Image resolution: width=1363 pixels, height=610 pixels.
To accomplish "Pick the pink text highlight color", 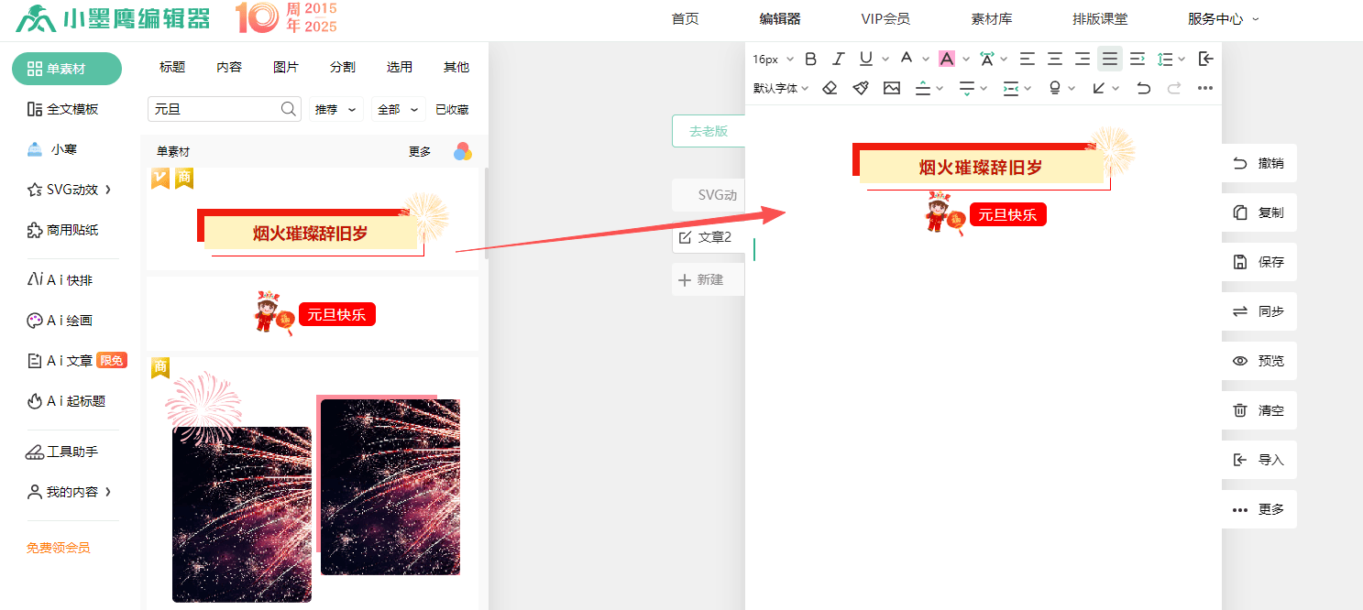I will coord(947,59).
